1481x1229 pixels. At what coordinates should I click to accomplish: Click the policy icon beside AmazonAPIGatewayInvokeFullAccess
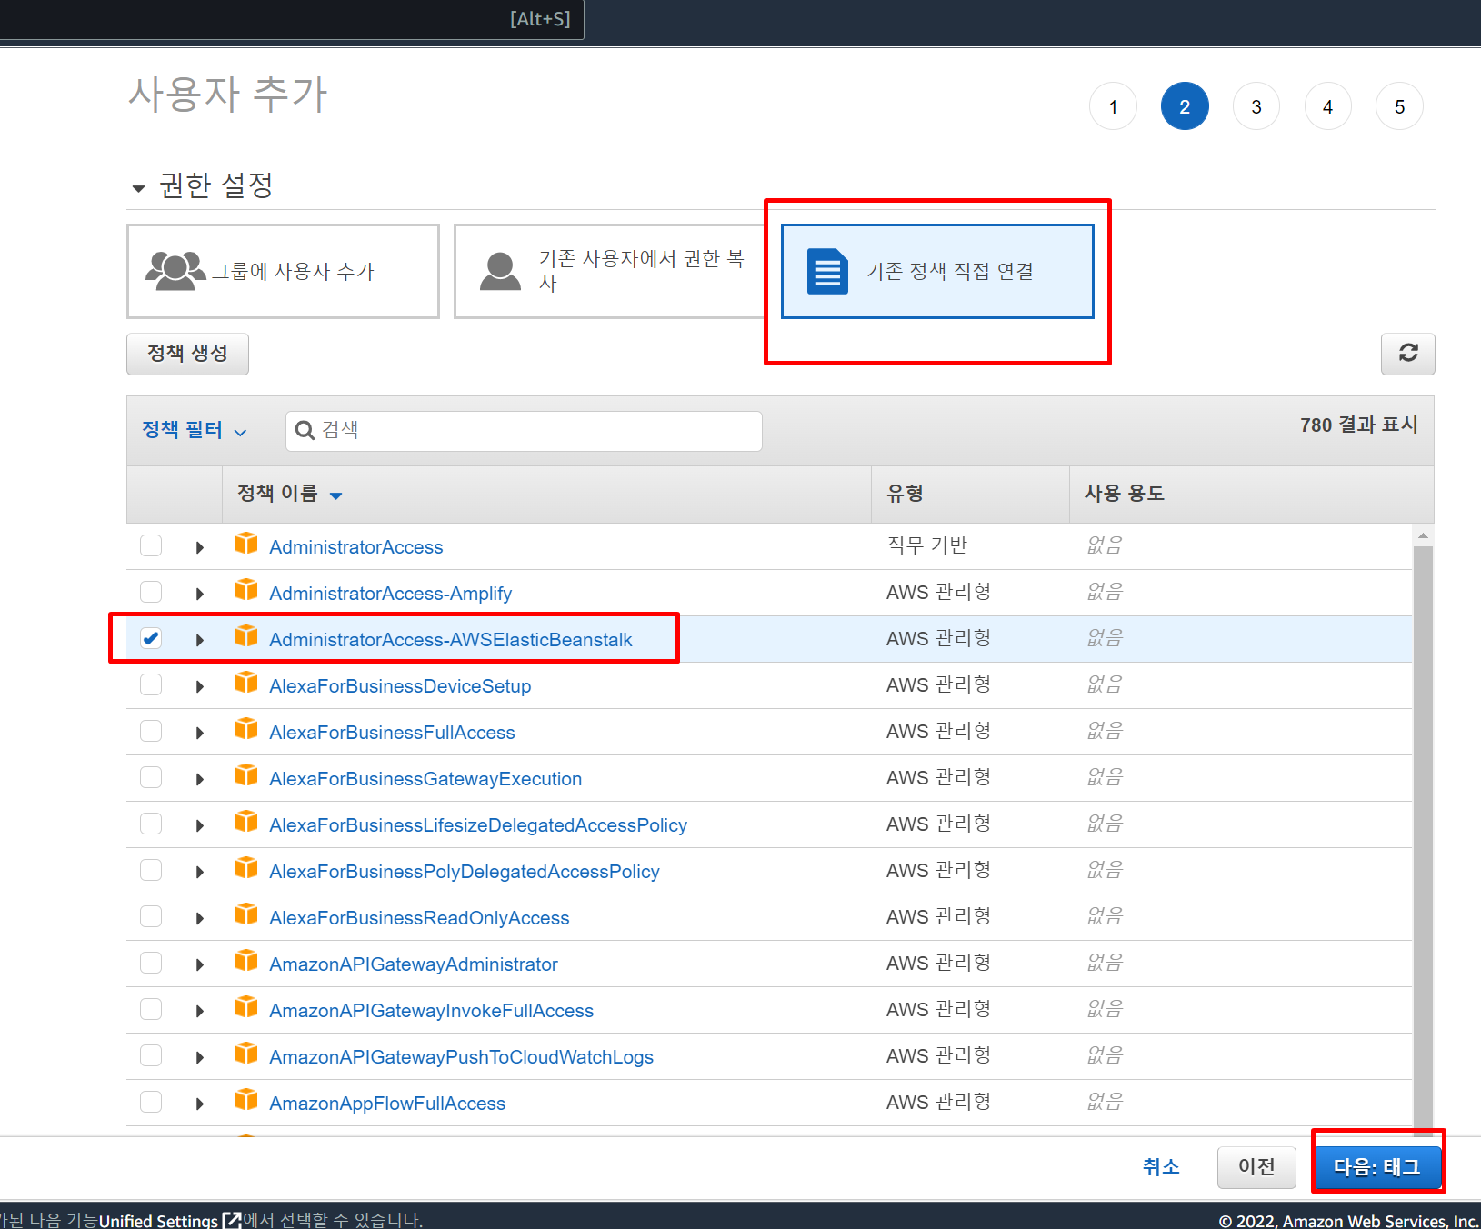[246, 1007]
